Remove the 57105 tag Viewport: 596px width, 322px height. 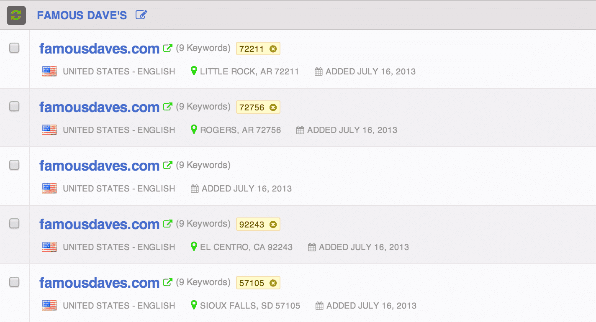(x=273, y=283)
